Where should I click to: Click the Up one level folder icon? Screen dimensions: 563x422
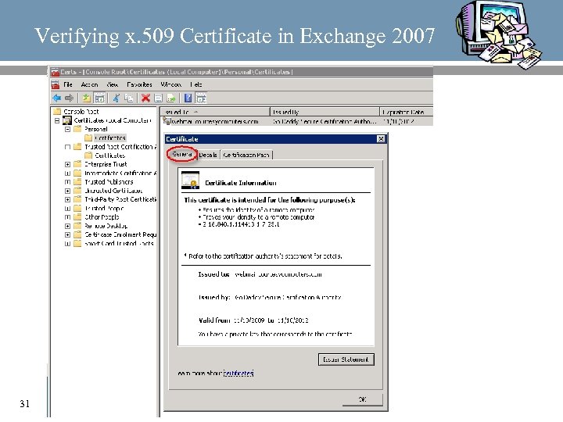[x=86, y=98]
